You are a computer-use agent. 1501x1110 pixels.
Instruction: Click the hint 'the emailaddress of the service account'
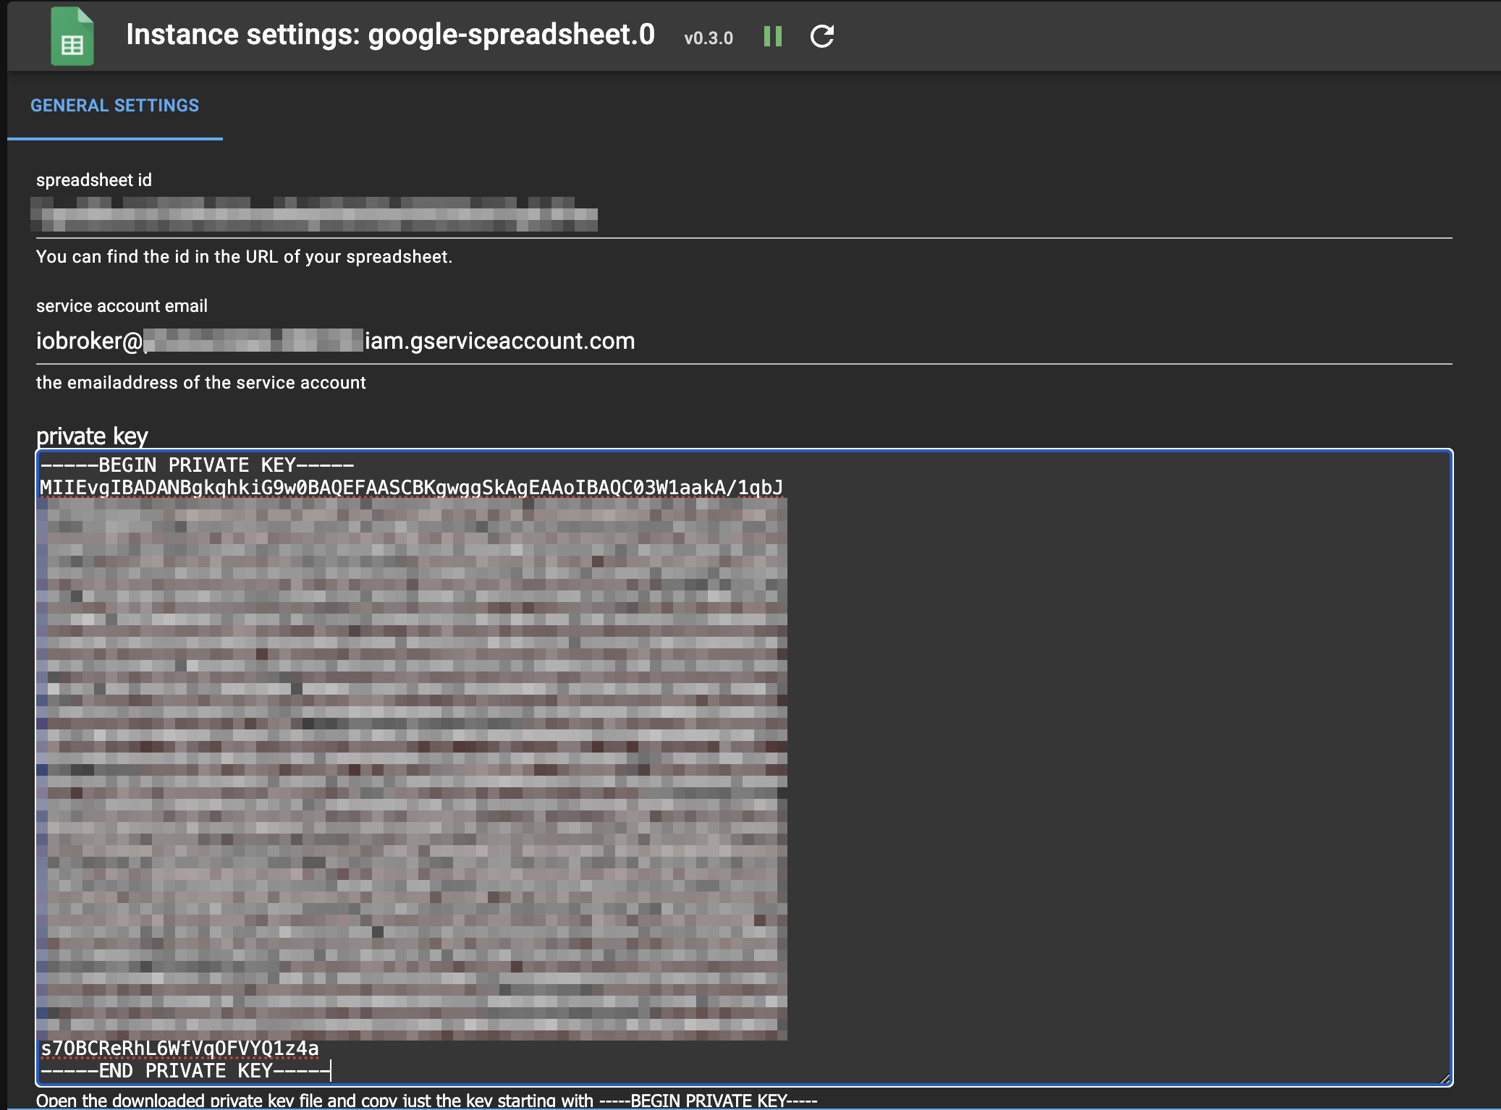[201, 383]
